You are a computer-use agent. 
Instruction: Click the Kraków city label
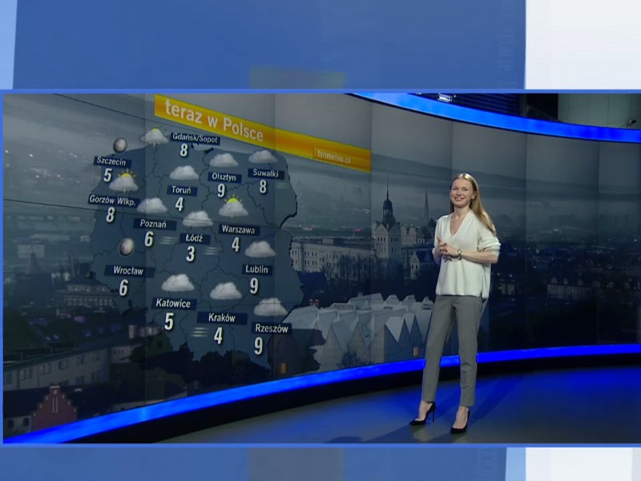point(222,317)
